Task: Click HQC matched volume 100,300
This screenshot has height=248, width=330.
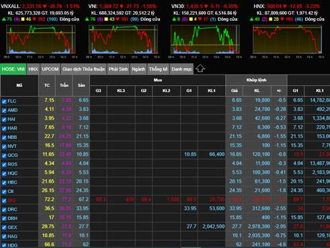Action: click(x=261, y=172)
